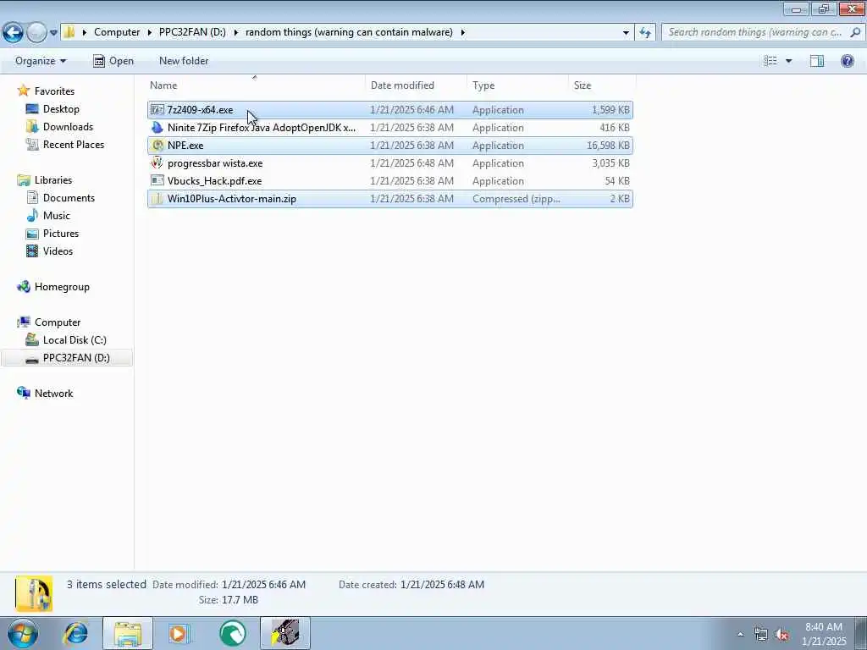Viewport: 867px width, 650px height.
Task: Open the Documents library
Action: click(69, 198)
